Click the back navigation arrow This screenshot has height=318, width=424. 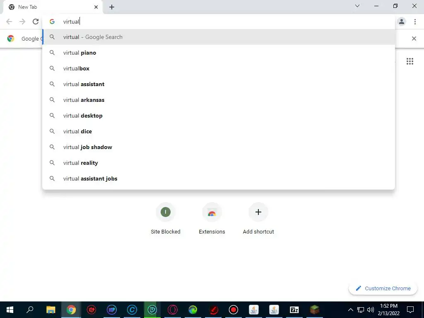click(9, 22)
